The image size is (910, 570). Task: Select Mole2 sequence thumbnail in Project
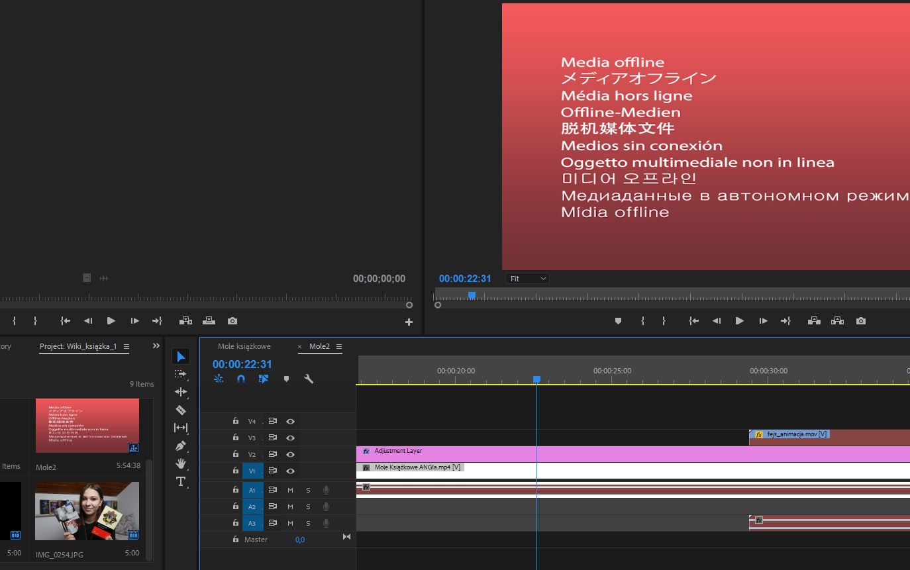pyautogui.click(x=87, y=426)
